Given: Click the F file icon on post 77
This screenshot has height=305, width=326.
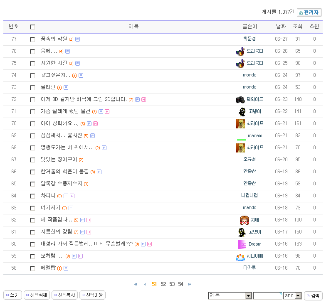Looking at the screenshot, I should coord(77,39).
